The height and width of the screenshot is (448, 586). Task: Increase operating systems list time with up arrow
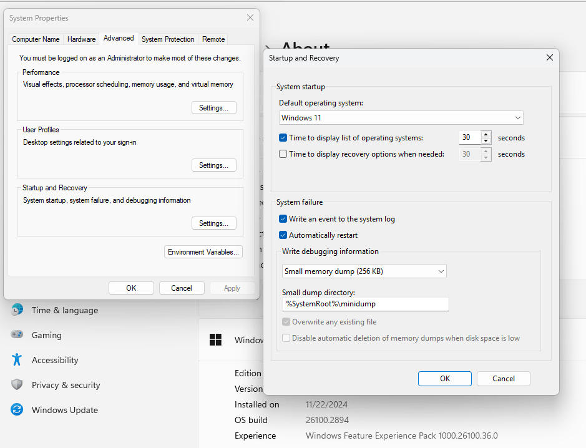click(x=486, y=135)
